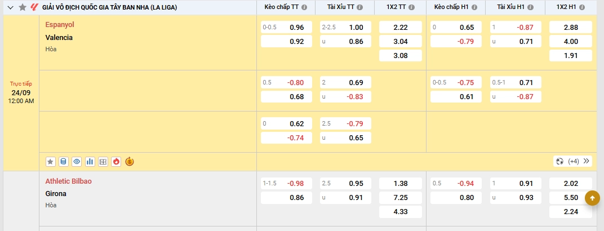Pick the 7.25 odds for Girona
The image size is (604, 231).
pos(401,198)
